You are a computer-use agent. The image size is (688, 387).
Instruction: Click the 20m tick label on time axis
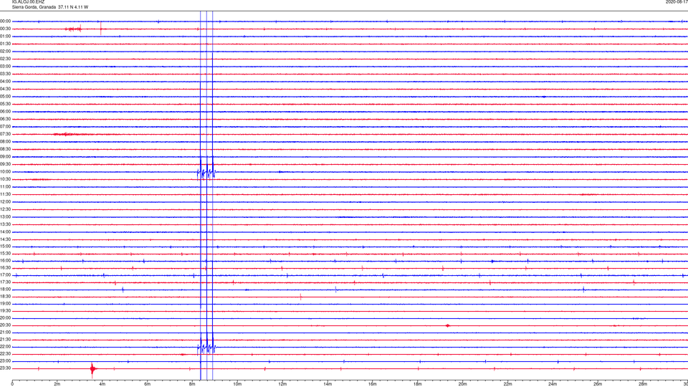click(463, 384)
